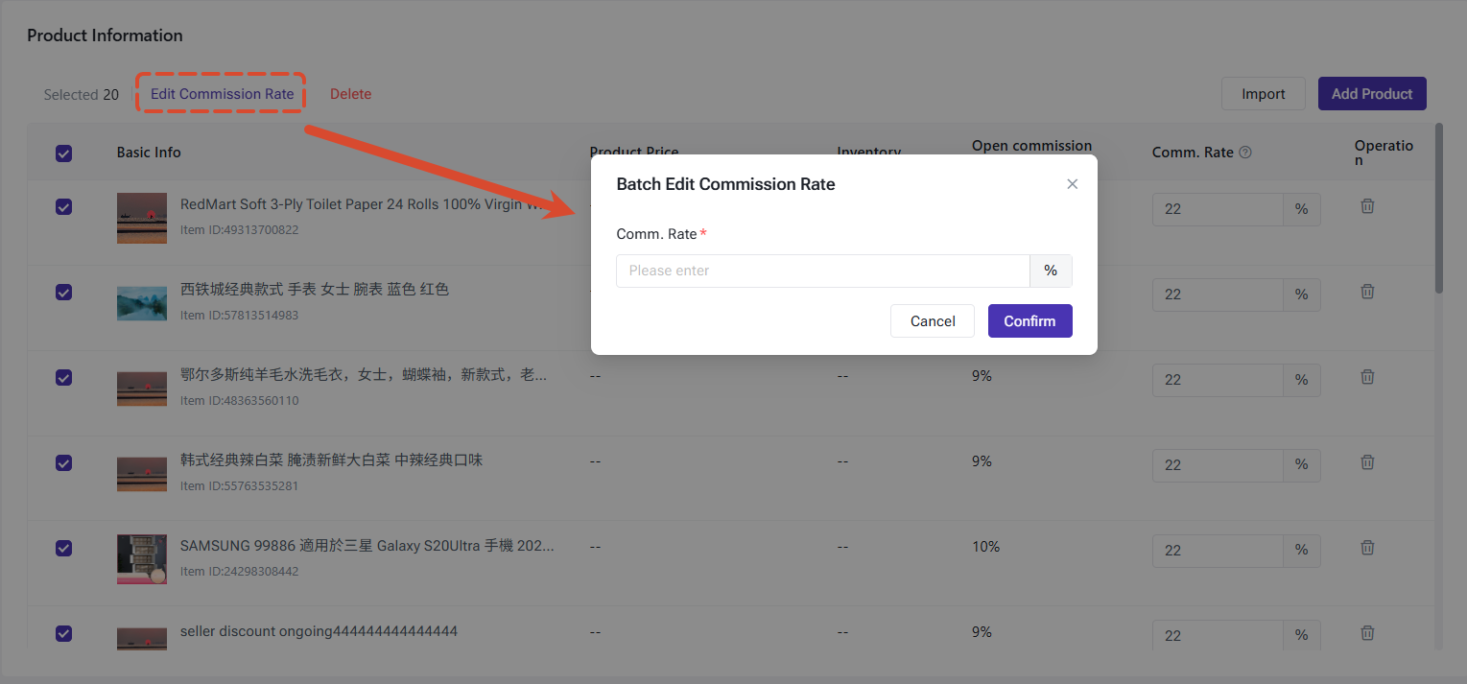Cancel the batch edit dialog
Image resolution: width=1467 pixels, height=684 pixels.
933,321
